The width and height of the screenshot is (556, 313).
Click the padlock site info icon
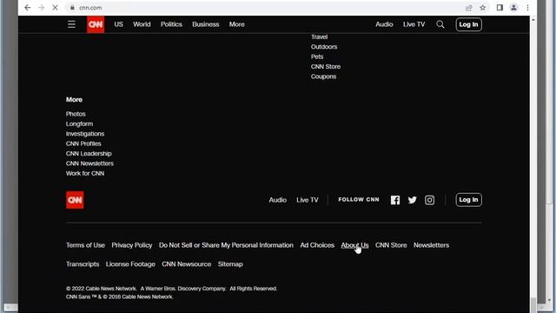72,8
